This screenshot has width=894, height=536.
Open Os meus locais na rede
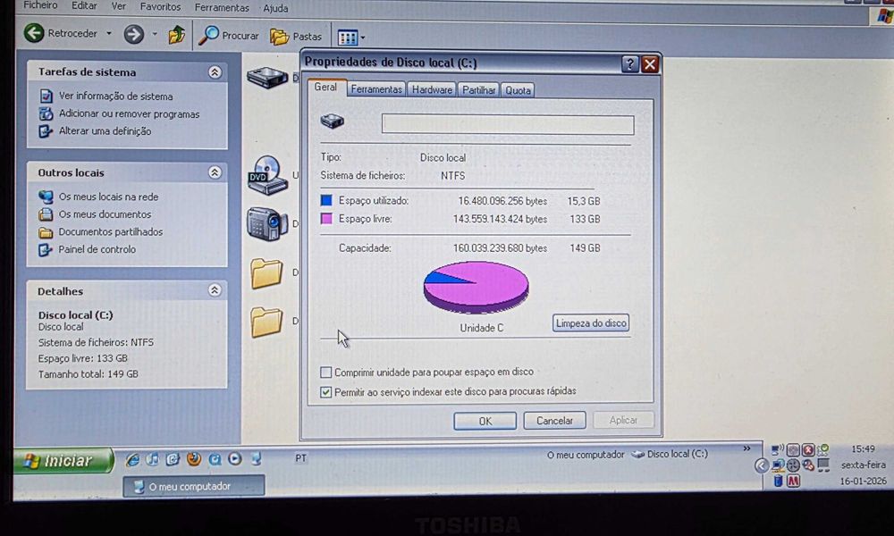(x=108, y=197)
